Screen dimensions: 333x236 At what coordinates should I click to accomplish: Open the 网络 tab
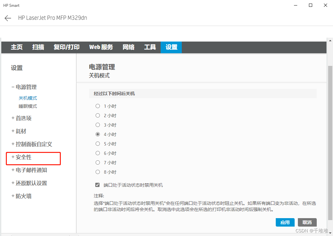pyautogui.click(x=128, y=47)
